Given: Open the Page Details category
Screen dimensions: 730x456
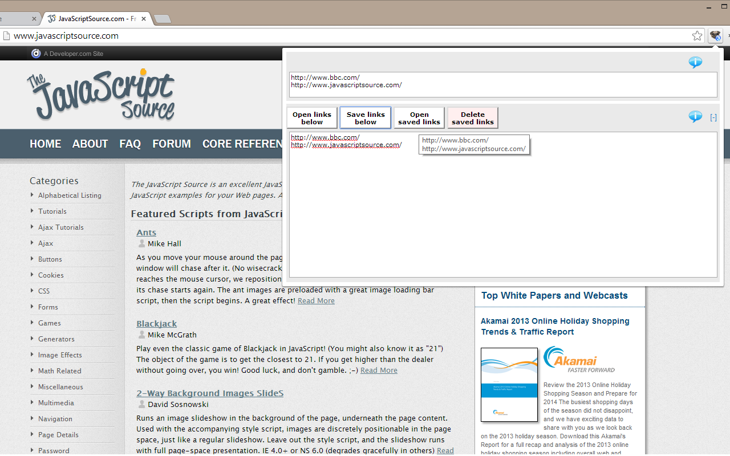Looking at the screenshot, I should coord(58,435).
